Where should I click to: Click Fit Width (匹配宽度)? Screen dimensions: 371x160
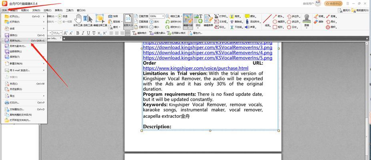coord(141,22)
